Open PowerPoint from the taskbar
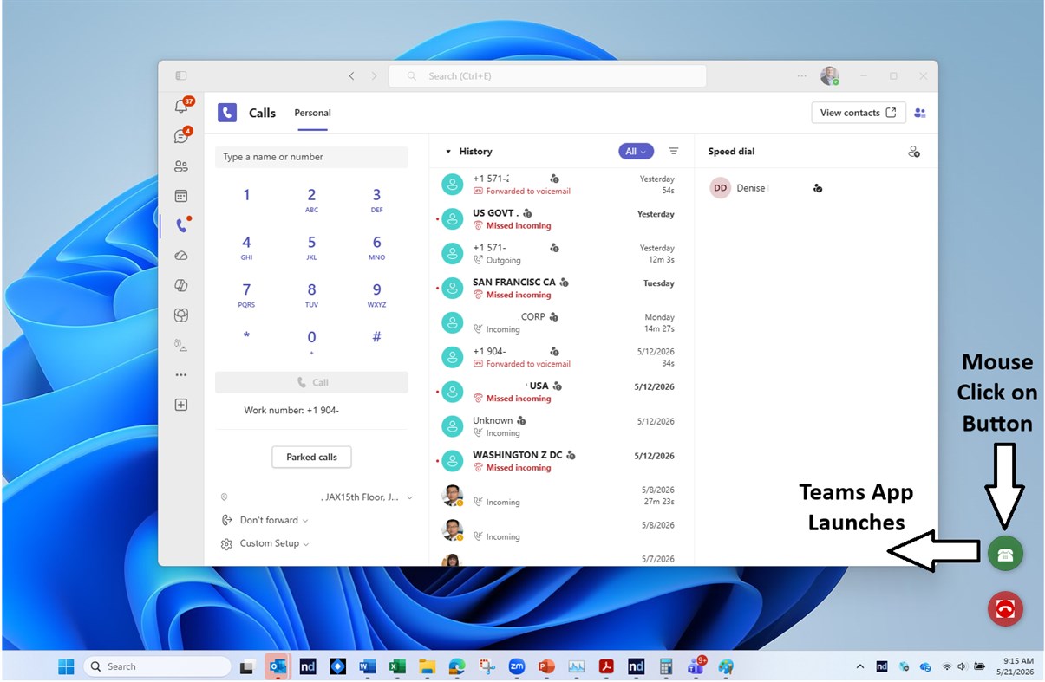The width and height of the screenshot is (1045, 682). (x=546, y=666)
